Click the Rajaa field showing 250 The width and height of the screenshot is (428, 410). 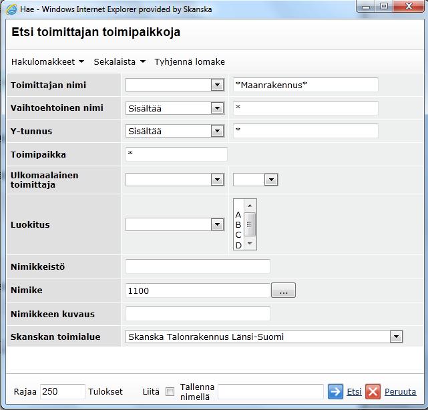pyautogui.click(x=63, y=391)
